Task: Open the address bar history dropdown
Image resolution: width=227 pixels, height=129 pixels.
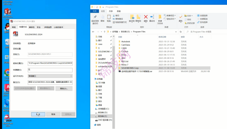Action: [176, 32]
